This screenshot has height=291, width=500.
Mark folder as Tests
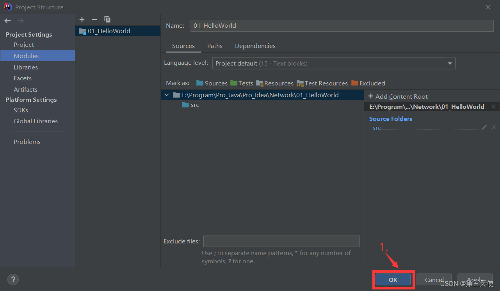tap(242, 83)
